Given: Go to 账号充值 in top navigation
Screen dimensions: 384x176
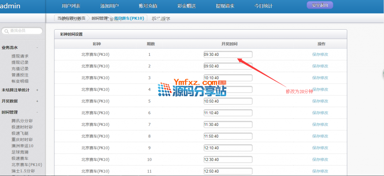Looking at the screenshot, I should coord(148,6).
